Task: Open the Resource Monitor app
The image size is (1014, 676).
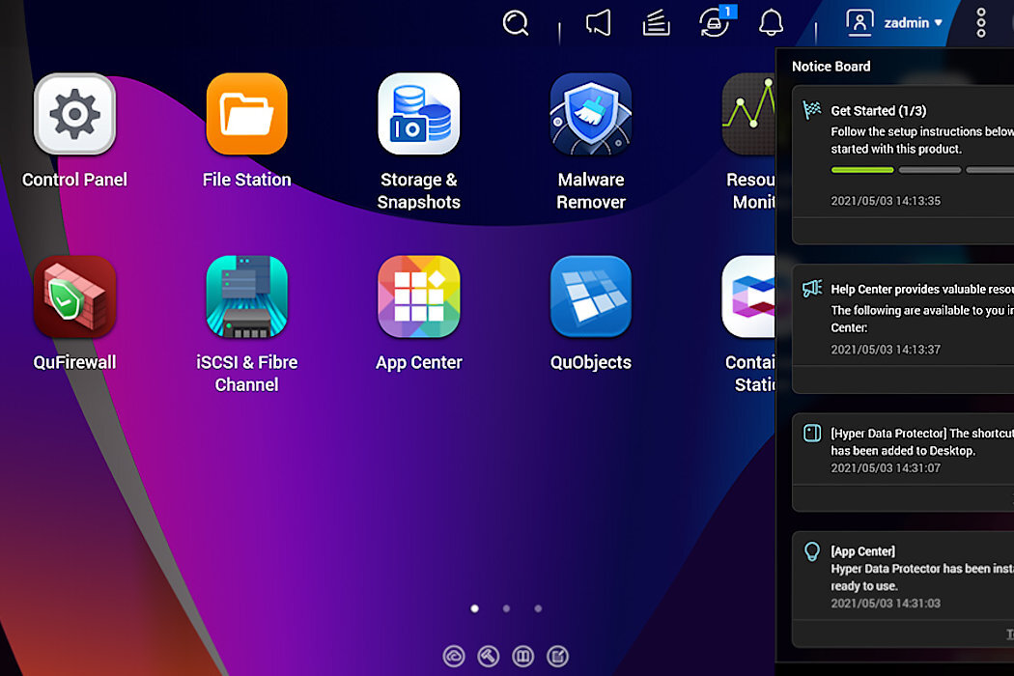Action: 748,115
